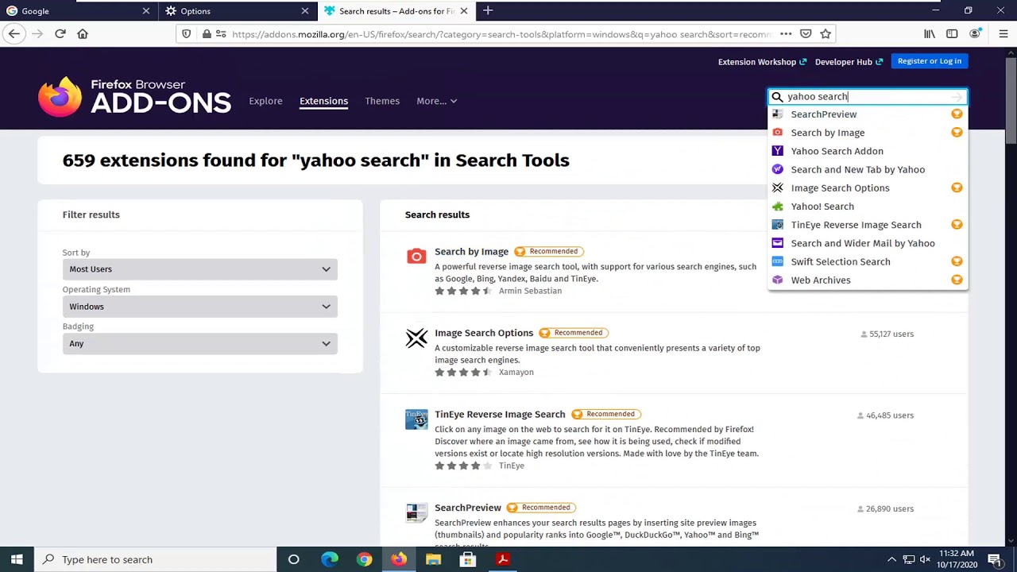Screen dimensions: 1017x572
Task: Open the Developer Hub link
Action: pos(849,62)
